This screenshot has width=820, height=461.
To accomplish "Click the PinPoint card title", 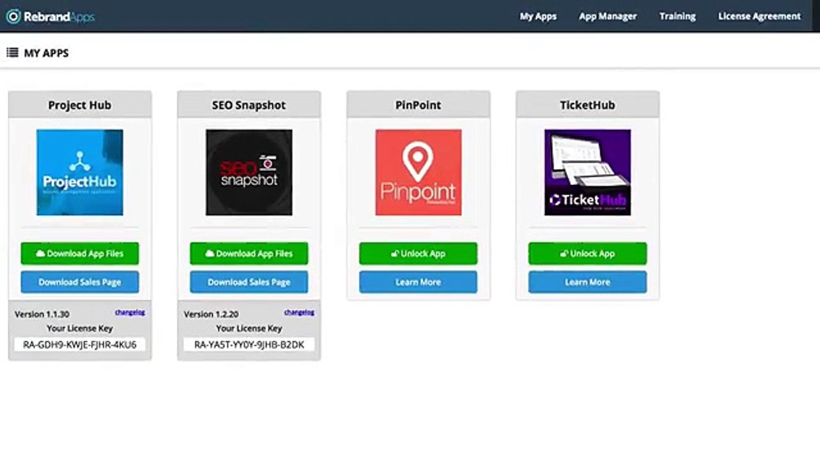I will pyautogui.click(x=418, y=105).
